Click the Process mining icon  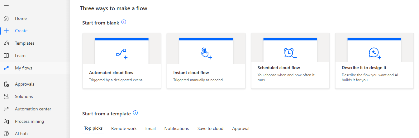6,121
